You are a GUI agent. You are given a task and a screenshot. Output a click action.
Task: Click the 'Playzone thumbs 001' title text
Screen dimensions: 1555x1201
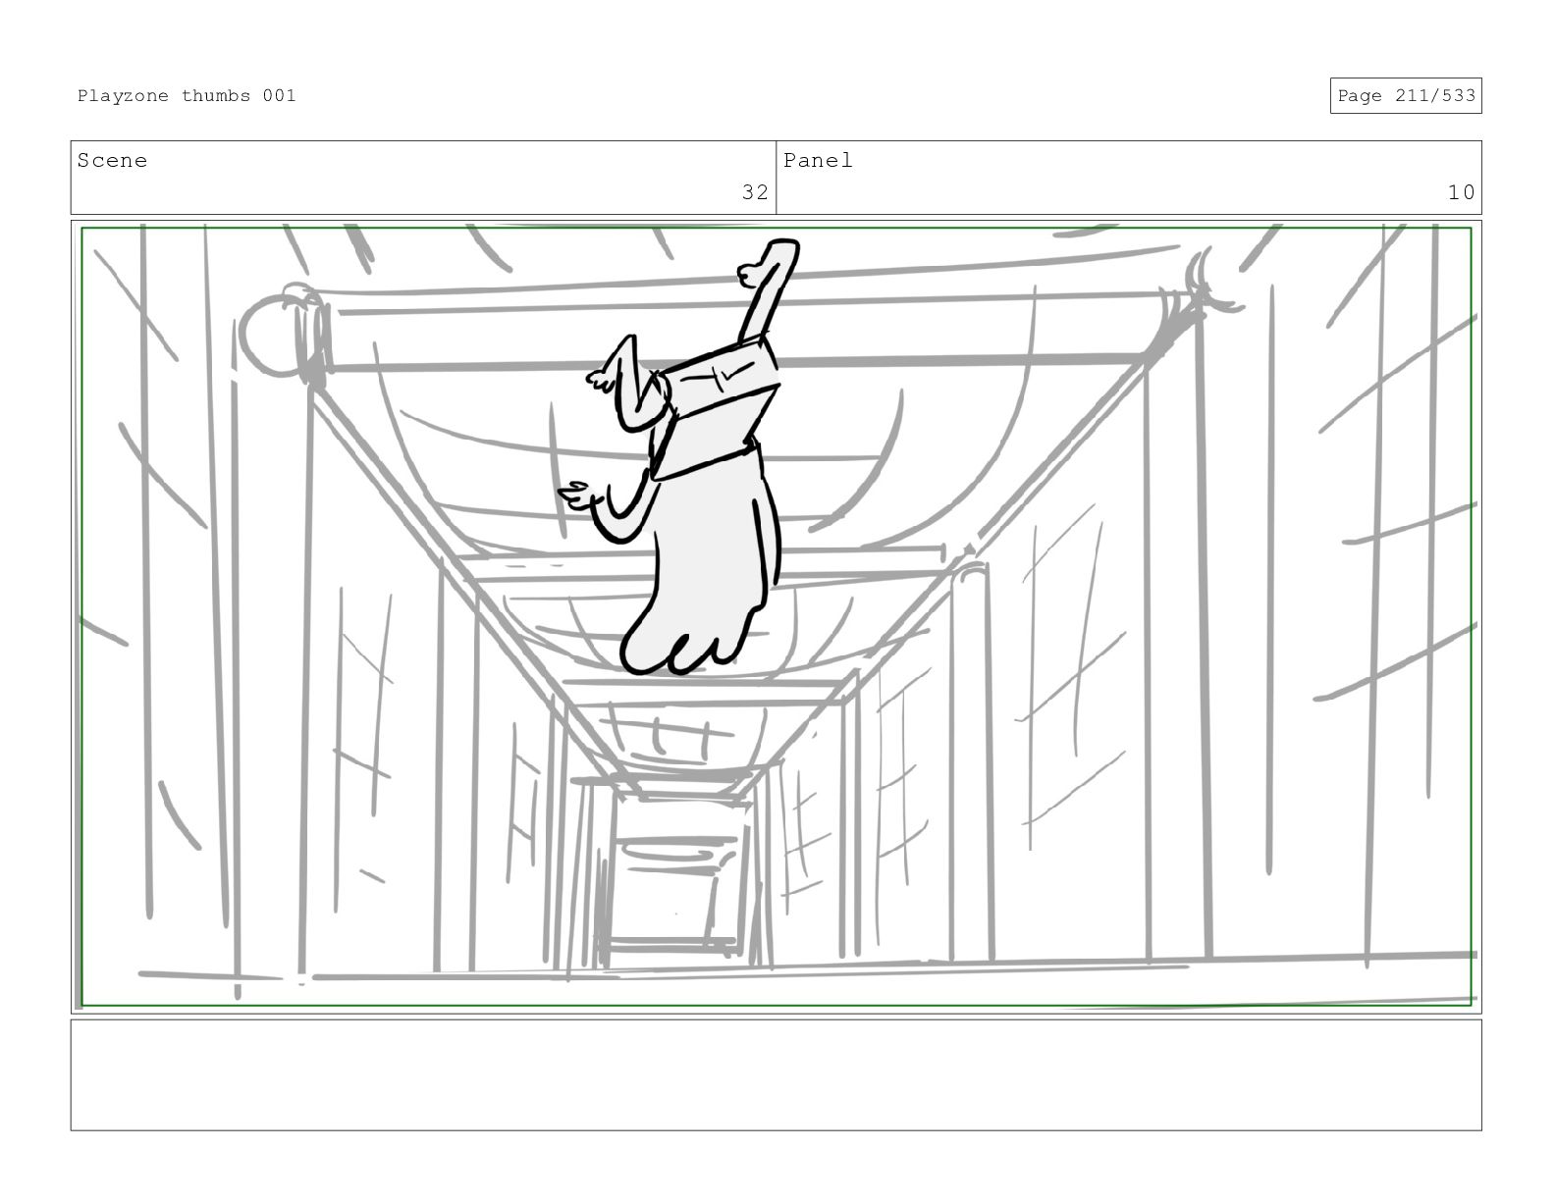[x=187, y=95]
